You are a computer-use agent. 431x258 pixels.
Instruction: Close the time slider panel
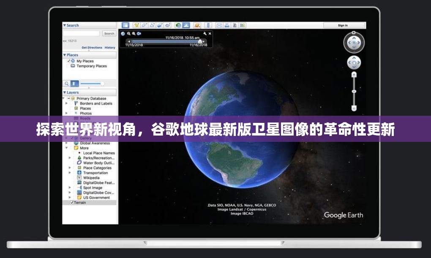tap(210, 33)
